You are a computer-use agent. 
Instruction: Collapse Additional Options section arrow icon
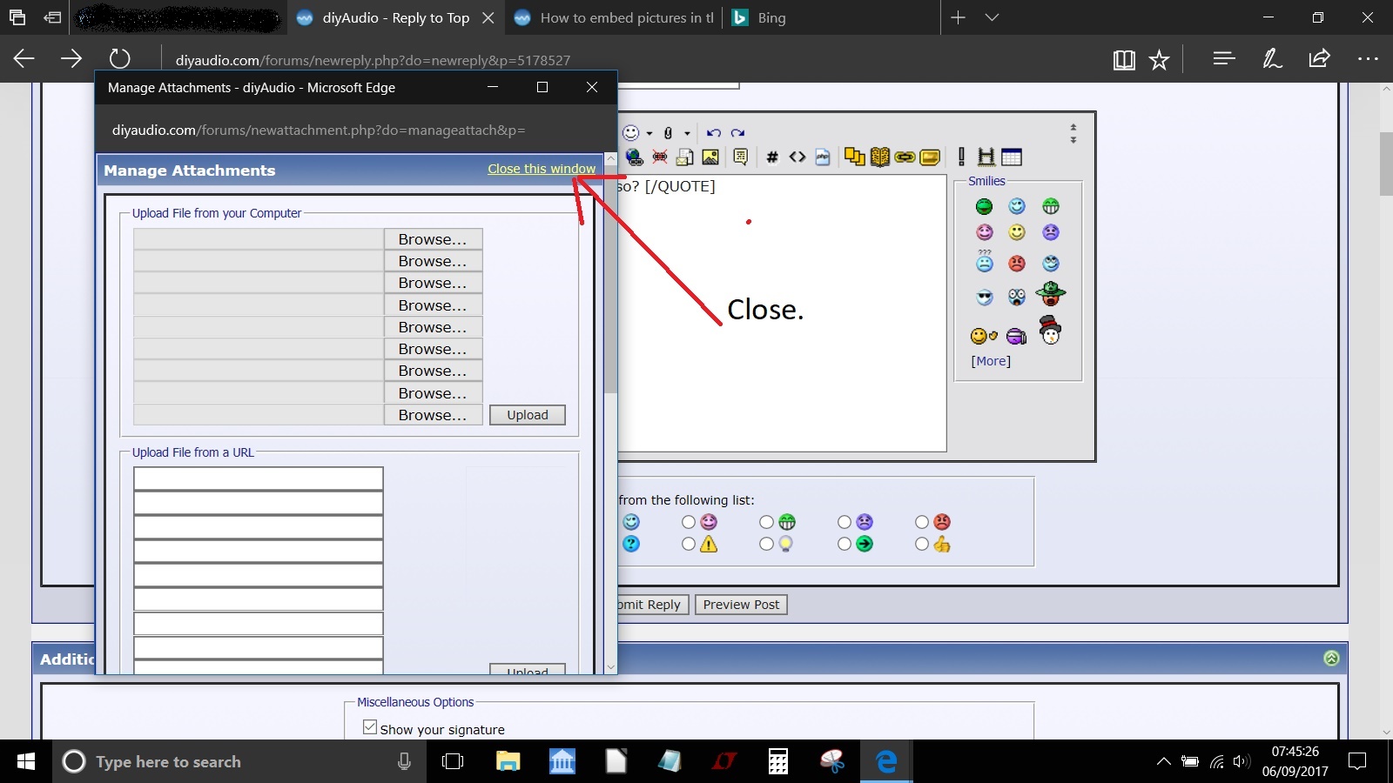pos(1331,659)
